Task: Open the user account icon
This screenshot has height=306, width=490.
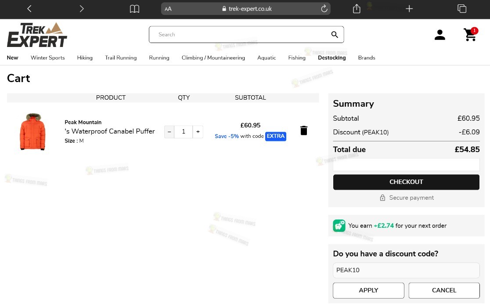Action: tap(440, 35)
